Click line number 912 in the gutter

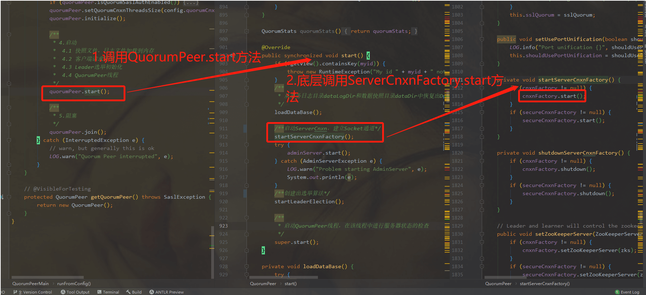point(224,137)
